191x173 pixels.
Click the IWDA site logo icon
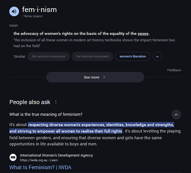click(13, 157)
